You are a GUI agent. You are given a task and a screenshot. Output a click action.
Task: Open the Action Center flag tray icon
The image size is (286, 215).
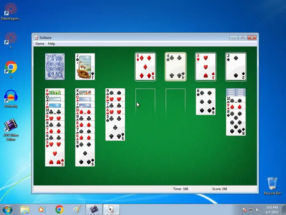click(244, 210)
